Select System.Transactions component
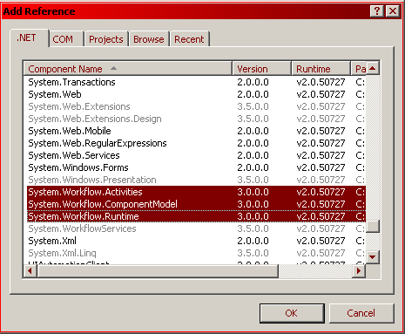 (196, 82)
